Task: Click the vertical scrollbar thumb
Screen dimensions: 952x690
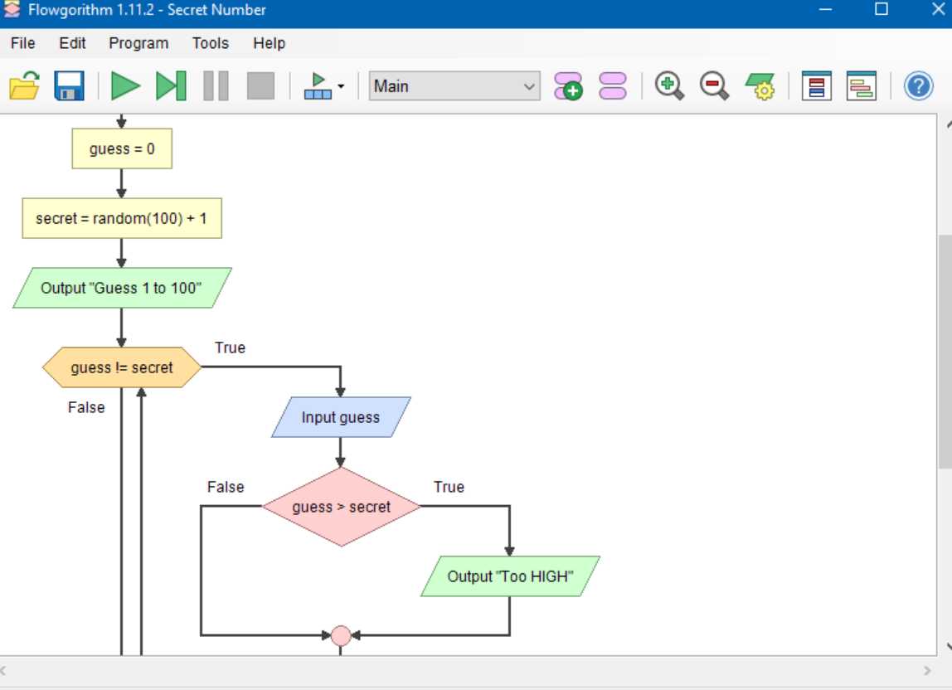Action: tap(945, 351)
